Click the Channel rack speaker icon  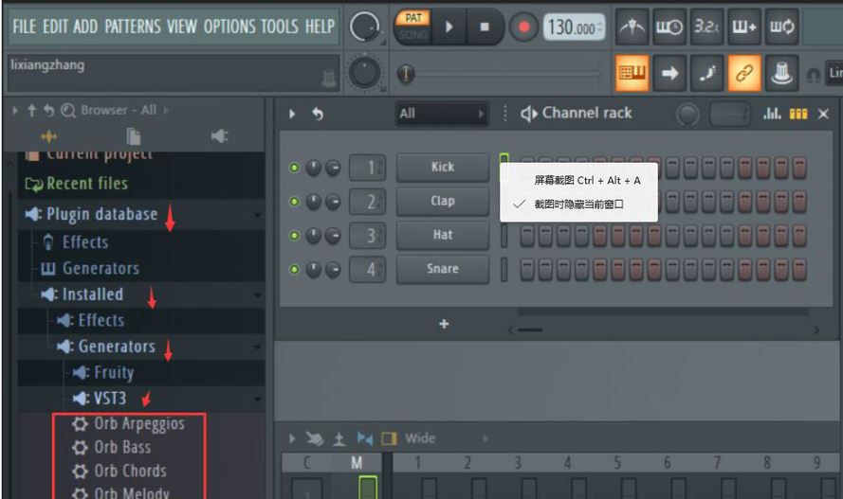click(529, 114)
